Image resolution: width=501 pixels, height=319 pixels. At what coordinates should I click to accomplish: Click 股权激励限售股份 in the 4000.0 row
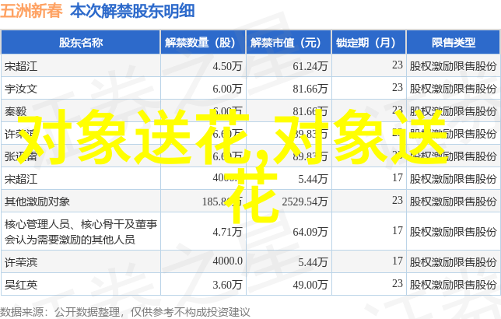454,262
